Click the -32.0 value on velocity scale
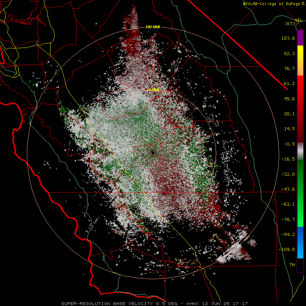The width and height of the screenshot is (306, 306). coord(288,174)
